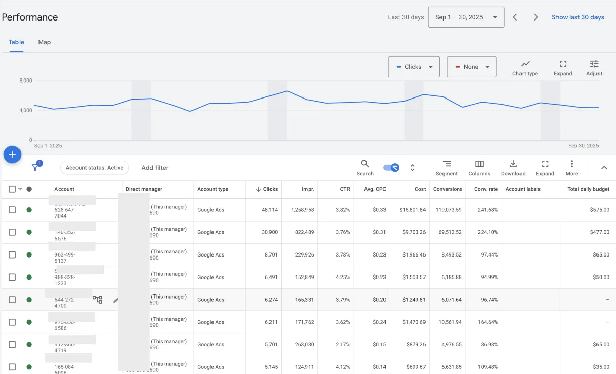The image size is (616, 374).
Task: Click the Show last 30 days link
Action: (x=577, y=17)
